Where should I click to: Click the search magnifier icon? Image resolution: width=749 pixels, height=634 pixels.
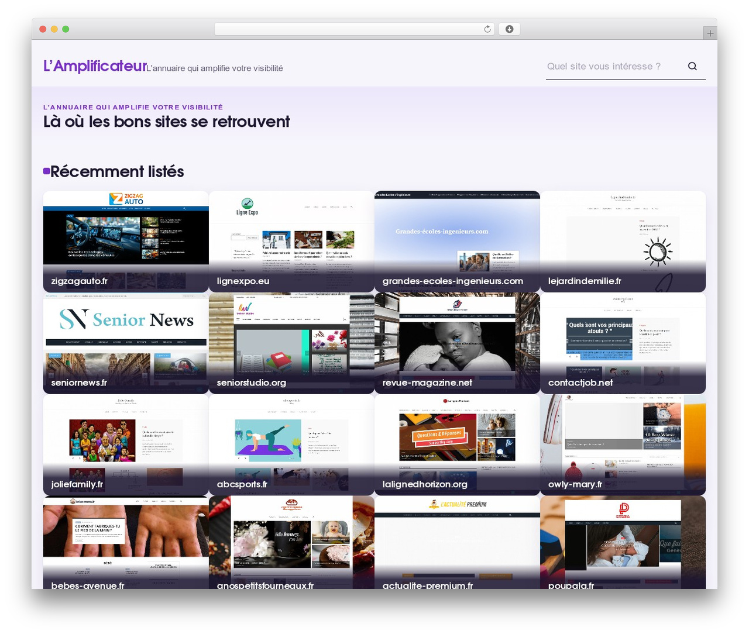click(692, 66)
